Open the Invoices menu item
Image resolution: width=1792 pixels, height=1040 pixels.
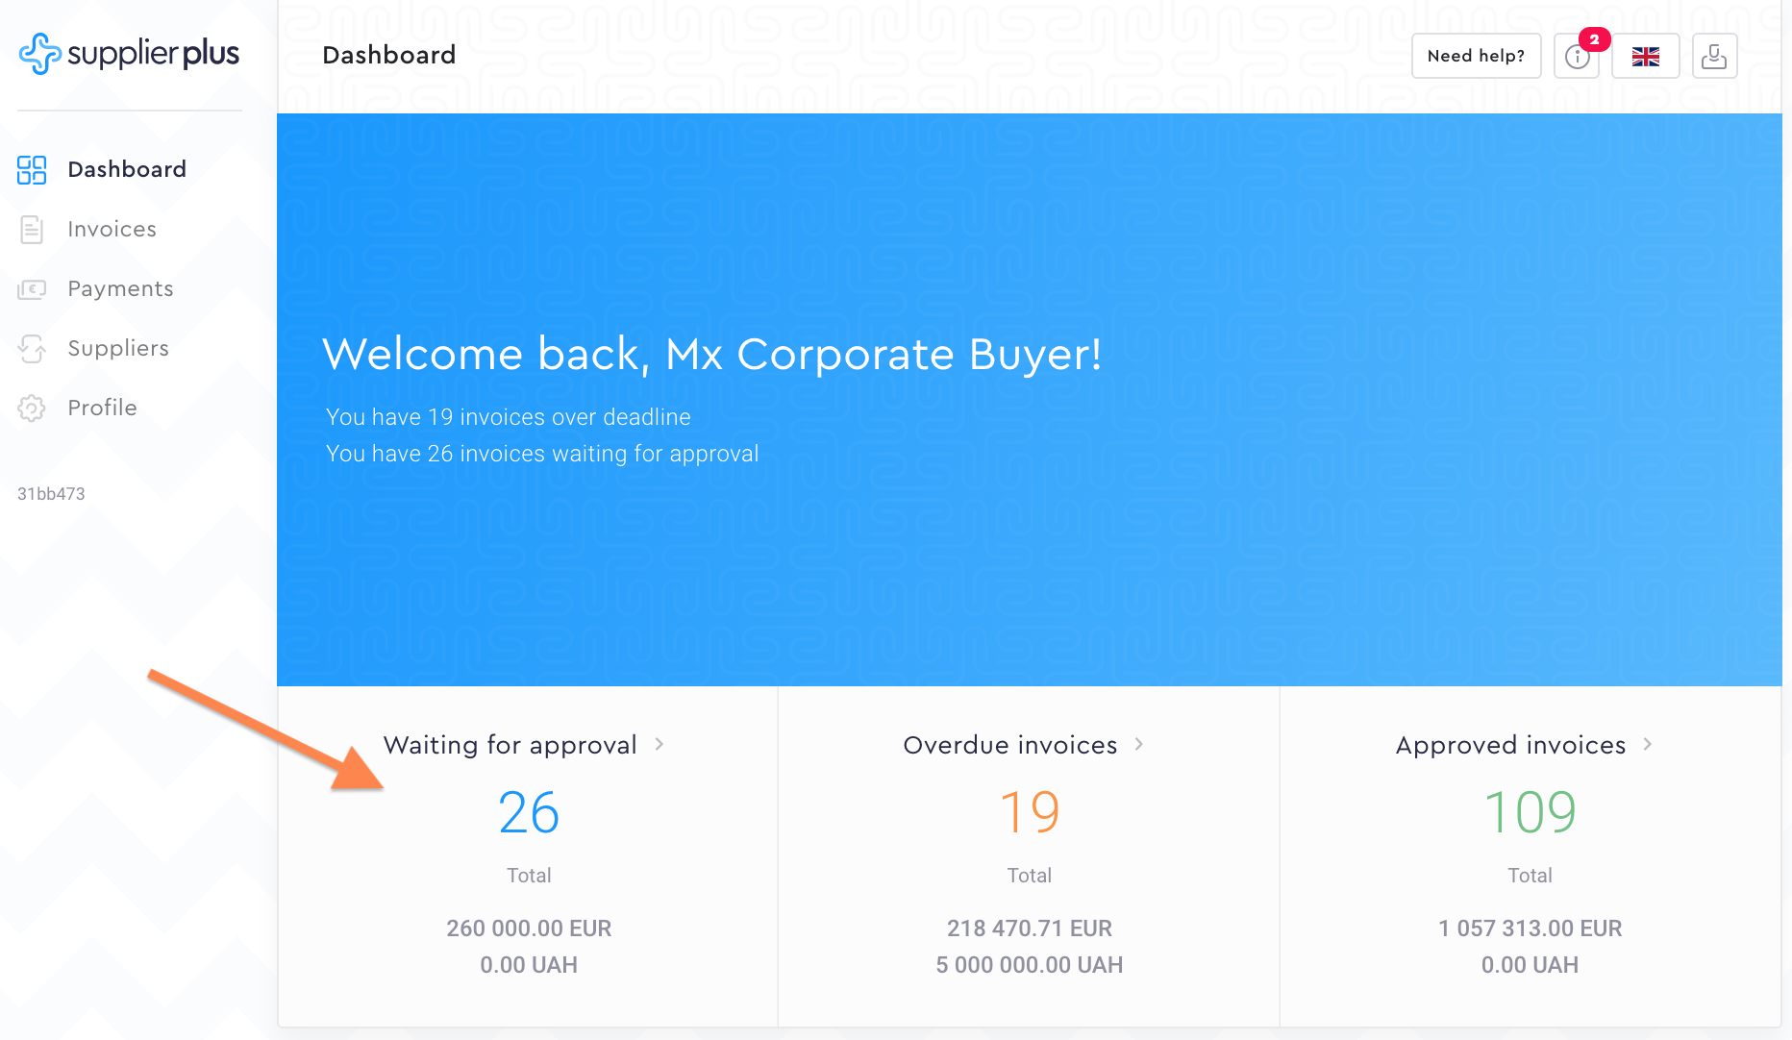[x=112, y=230]
